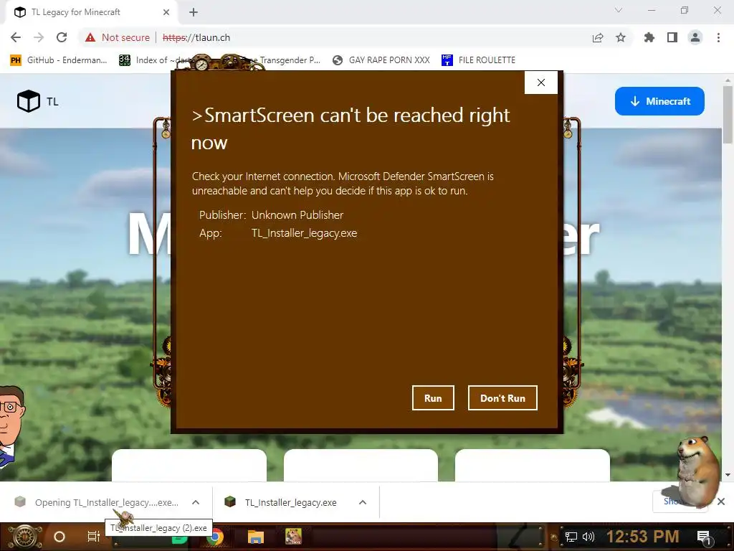This screenshot has height=551, width=734.
Task: Open the Chrome profile avatar icon
Action: [x=695, y=37]
